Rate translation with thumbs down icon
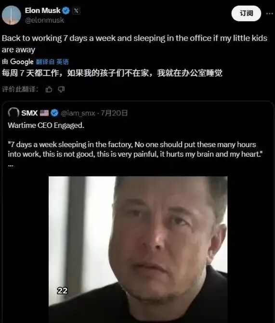 [61, 89]
